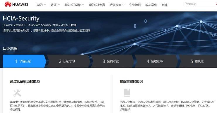Click the book icon under 建议掌握的知识
The height and width of the screenshot is (113, 217).
[x=127, y=93]
